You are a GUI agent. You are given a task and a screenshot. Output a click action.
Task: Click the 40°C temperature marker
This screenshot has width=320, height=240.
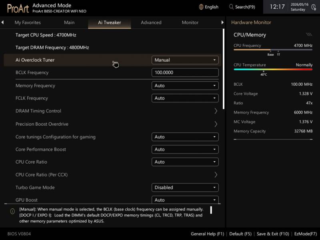pos(264,74)
